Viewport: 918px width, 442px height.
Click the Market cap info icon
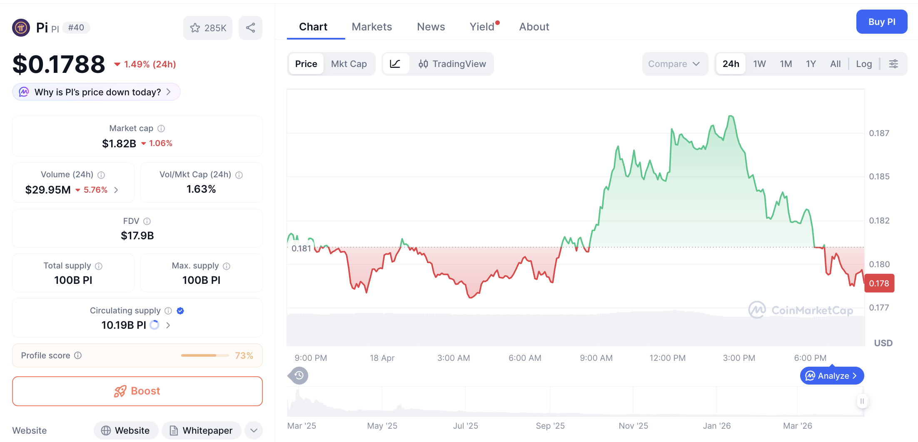[161, 128]
